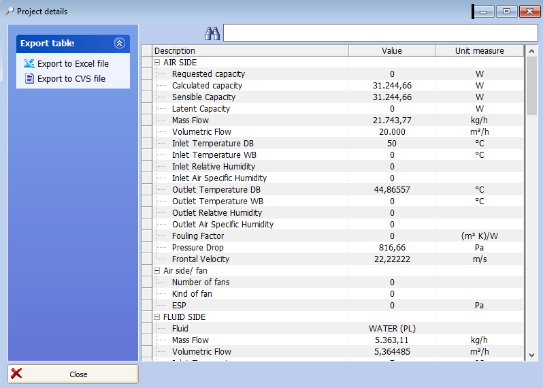
Task: Collapse the AIR SIDE tree group
Action: (157, 63)
